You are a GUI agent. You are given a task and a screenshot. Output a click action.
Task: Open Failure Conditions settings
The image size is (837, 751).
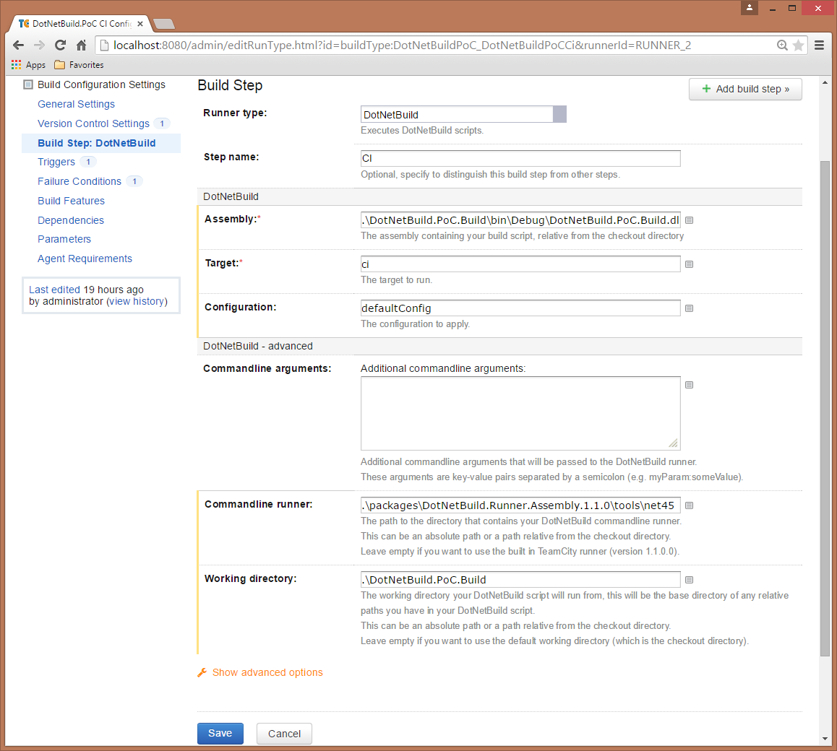pos(80,181)
